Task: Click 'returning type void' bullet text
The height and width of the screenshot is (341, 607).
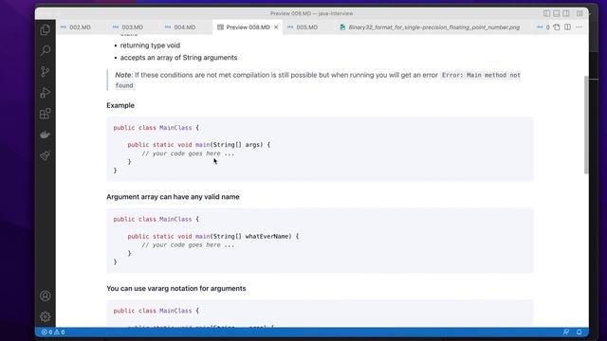Action: [x=150, y=45]
